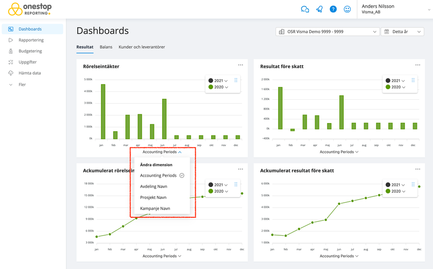433x269 pixels.
Task: Click Resultat före skatt legend drag handle
Action: (413, 80)
